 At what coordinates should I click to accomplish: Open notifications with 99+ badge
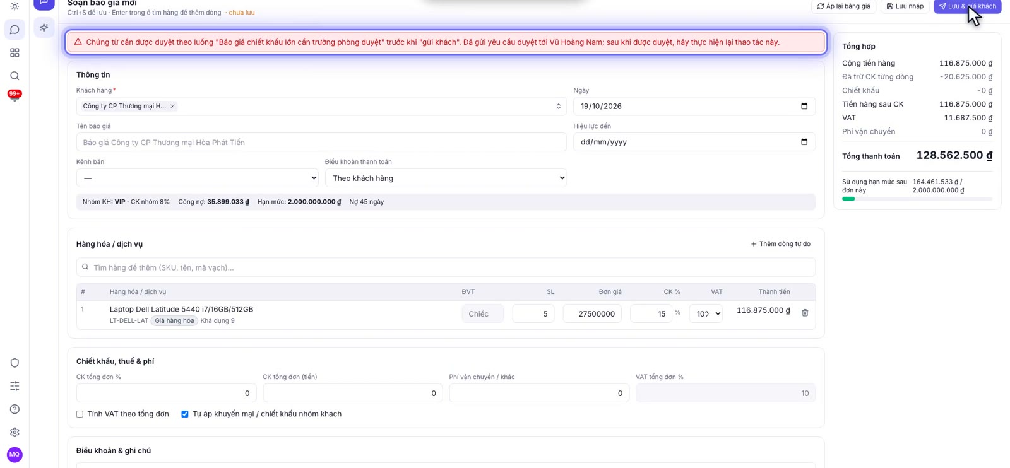[15, 96]
